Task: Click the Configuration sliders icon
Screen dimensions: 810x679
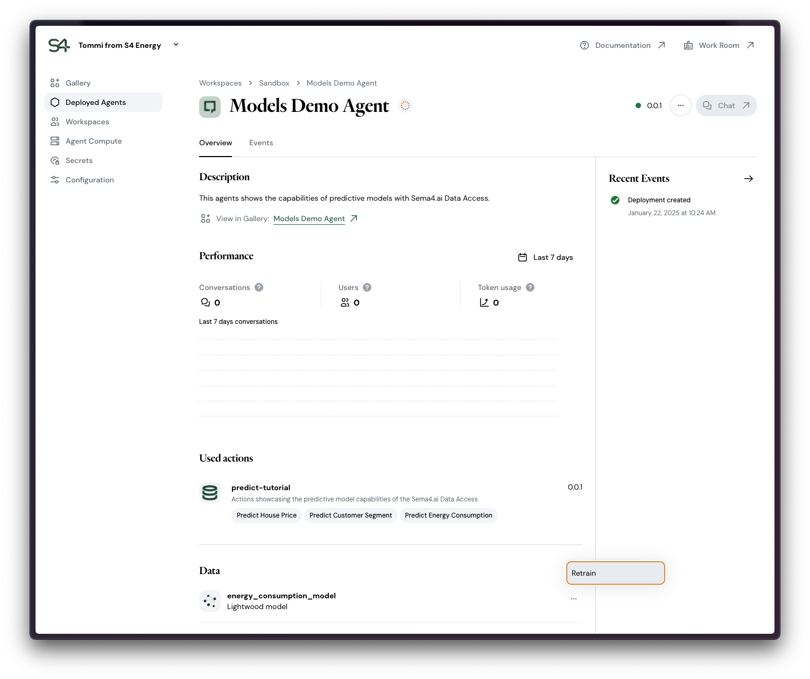Action: pyautogui.click(x=55, y=180)
